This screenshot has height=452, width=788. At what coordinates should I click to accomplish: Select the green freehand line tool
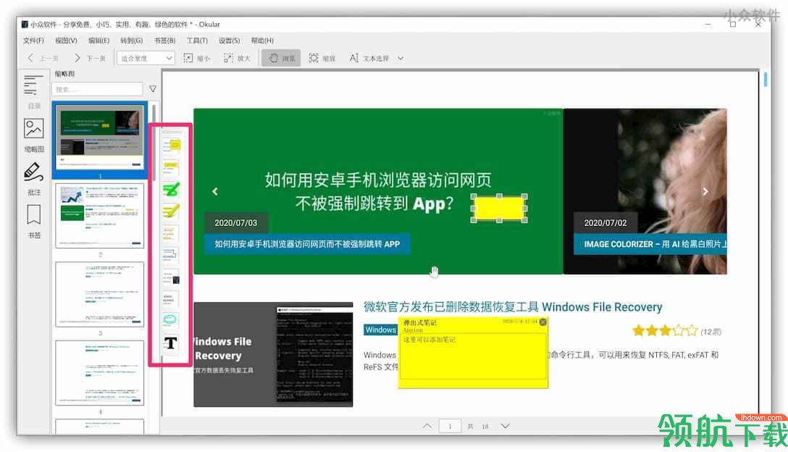pos(171,190)
